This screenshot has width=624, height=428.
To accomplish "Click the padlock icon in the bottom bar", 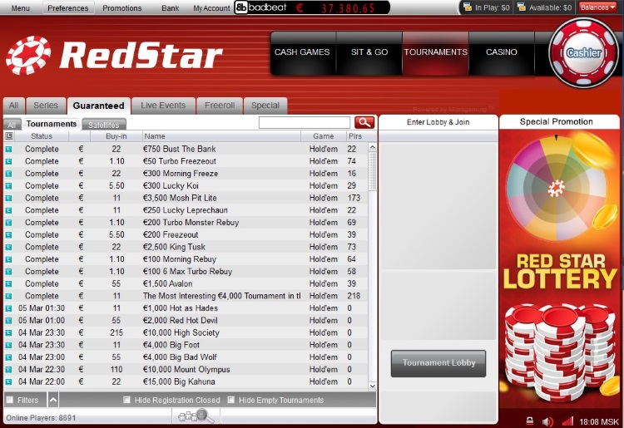I will [530, 421].
